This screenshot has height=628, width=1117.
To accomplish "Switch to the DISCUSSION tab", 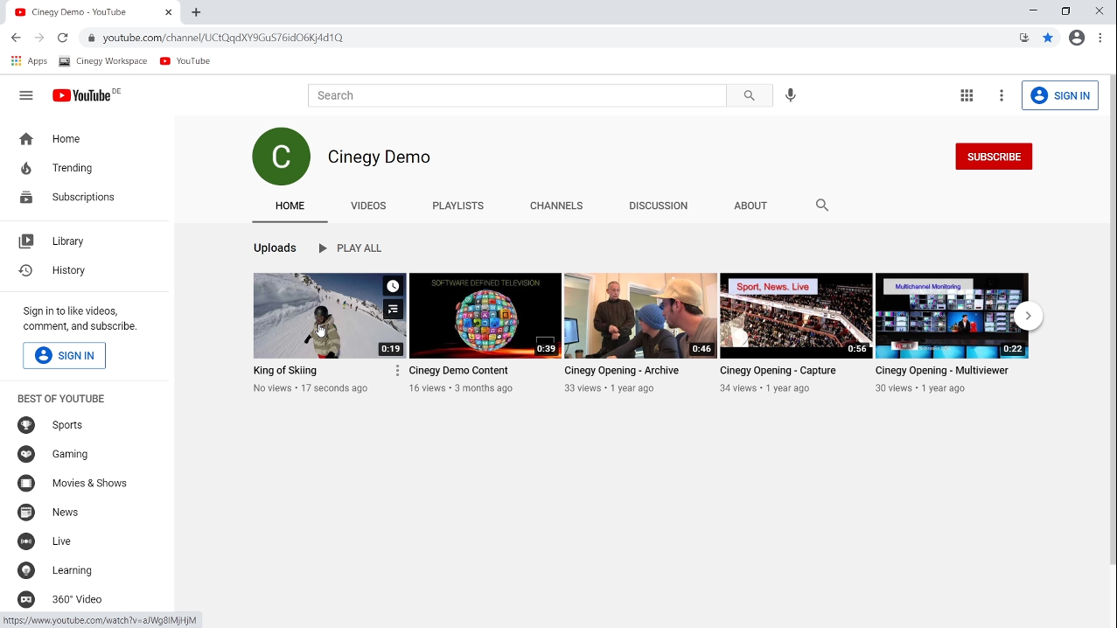I will tap(658, 206).
